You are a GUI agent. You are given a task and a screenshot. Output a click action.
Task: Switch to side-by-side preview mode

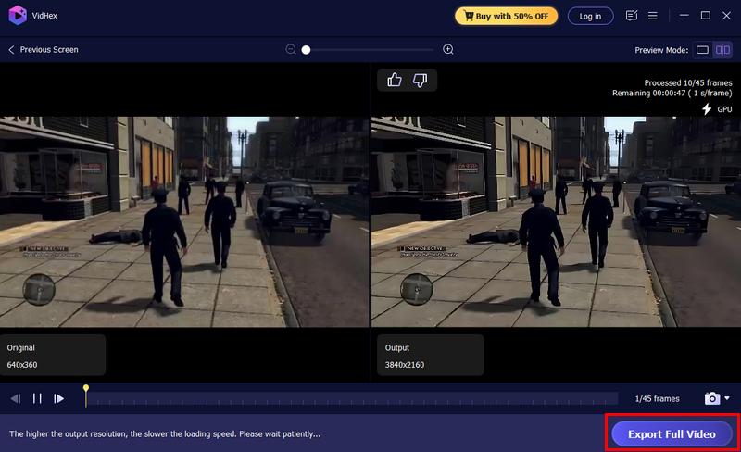[x=722, y=49]
